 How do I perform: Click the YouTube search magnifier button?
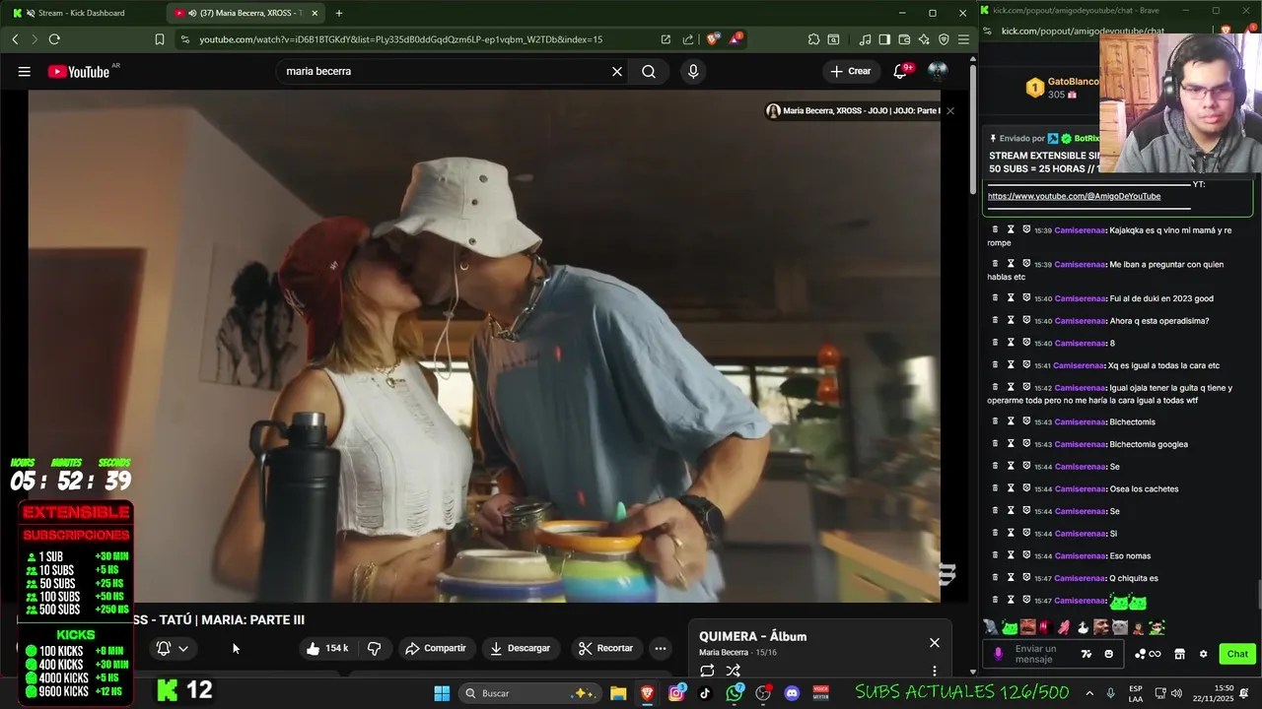coord(649,71)
